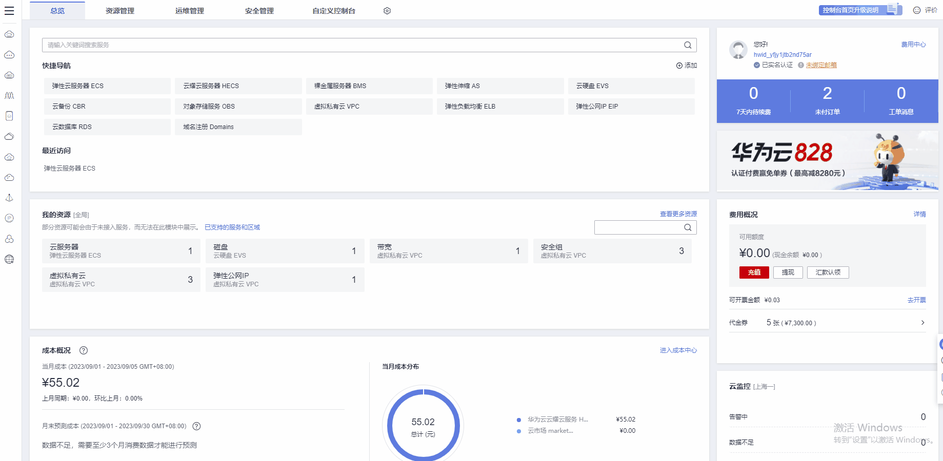Screen dimensions: 943x461
Task: Click the magnifier in my resources search
Action: click(688, 227)
